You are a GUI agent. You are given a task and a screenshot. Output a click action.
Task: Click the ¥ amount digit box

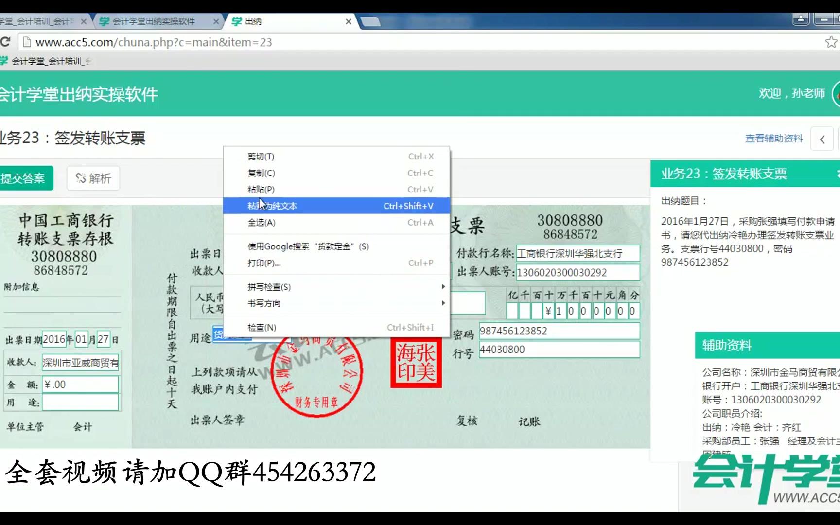click(x=548, y=311)
